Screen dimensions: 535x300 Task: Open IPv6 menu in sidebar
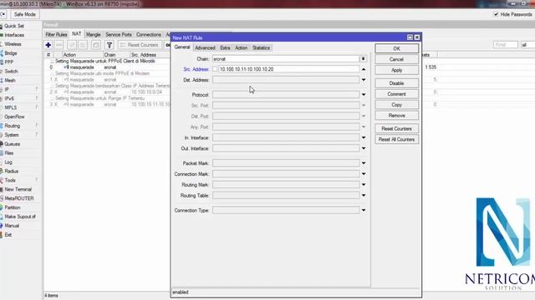pos(9,98)
